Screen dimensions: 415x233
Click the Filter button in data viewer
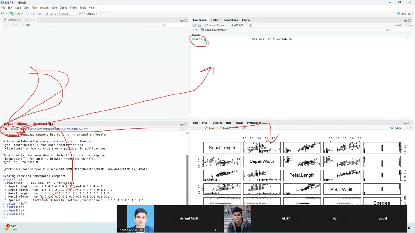[26, 25]
